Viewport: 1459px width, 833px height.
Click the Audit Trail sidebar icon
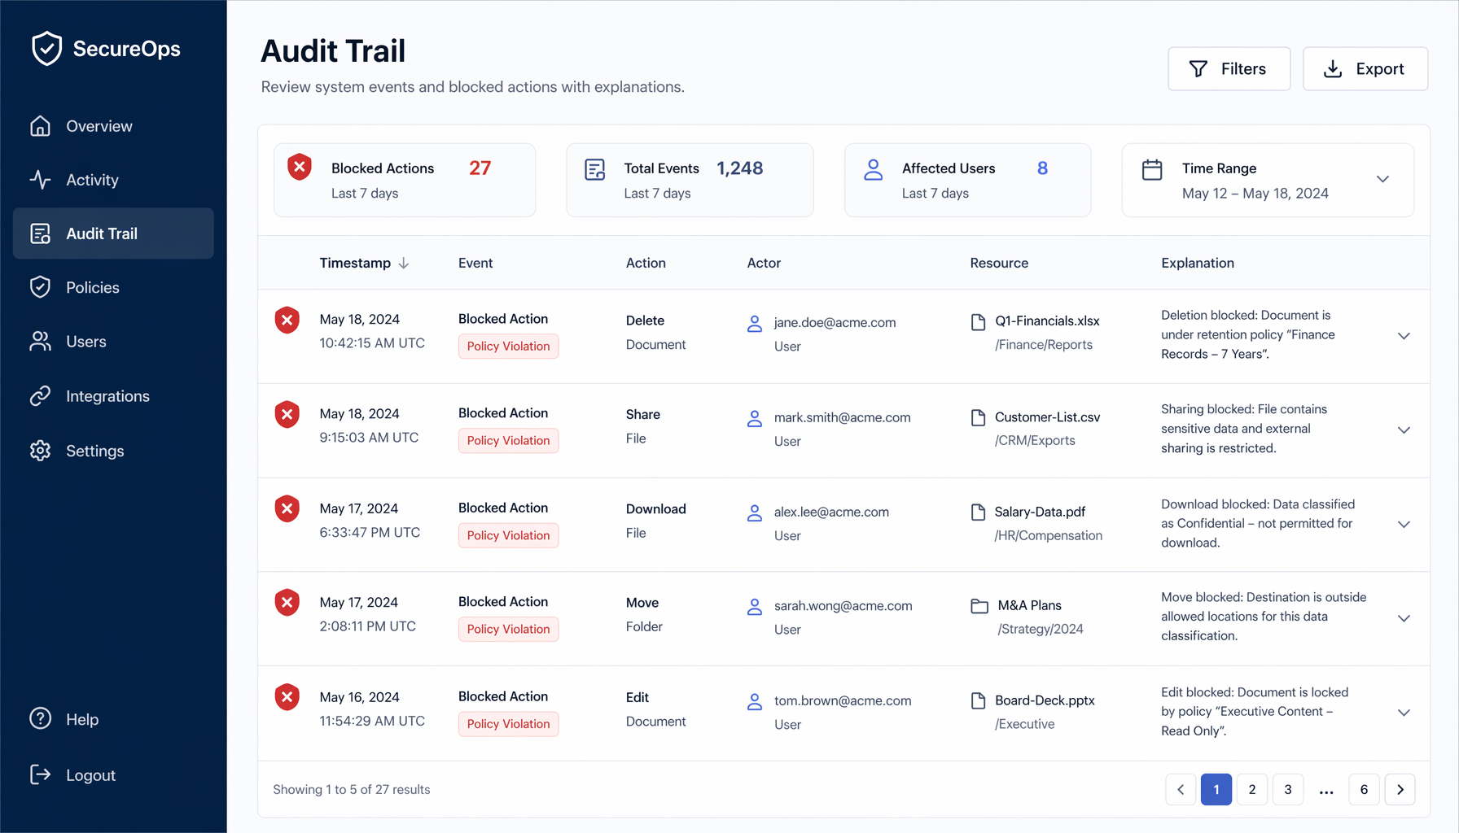[40, 233]
